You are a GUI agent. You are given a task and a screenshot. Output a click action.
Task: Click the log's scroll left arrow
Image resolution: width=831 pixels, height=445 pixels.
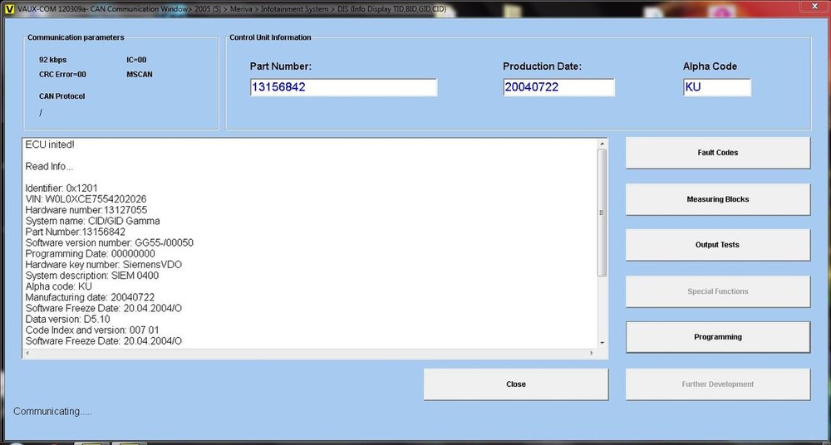pos(28,354)
